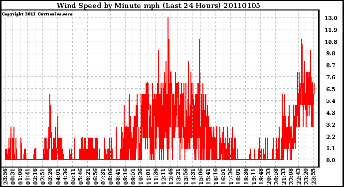Click the 19:11 time label
The width and height of the screenshot is (344, 187).
[x=254, y=177]
